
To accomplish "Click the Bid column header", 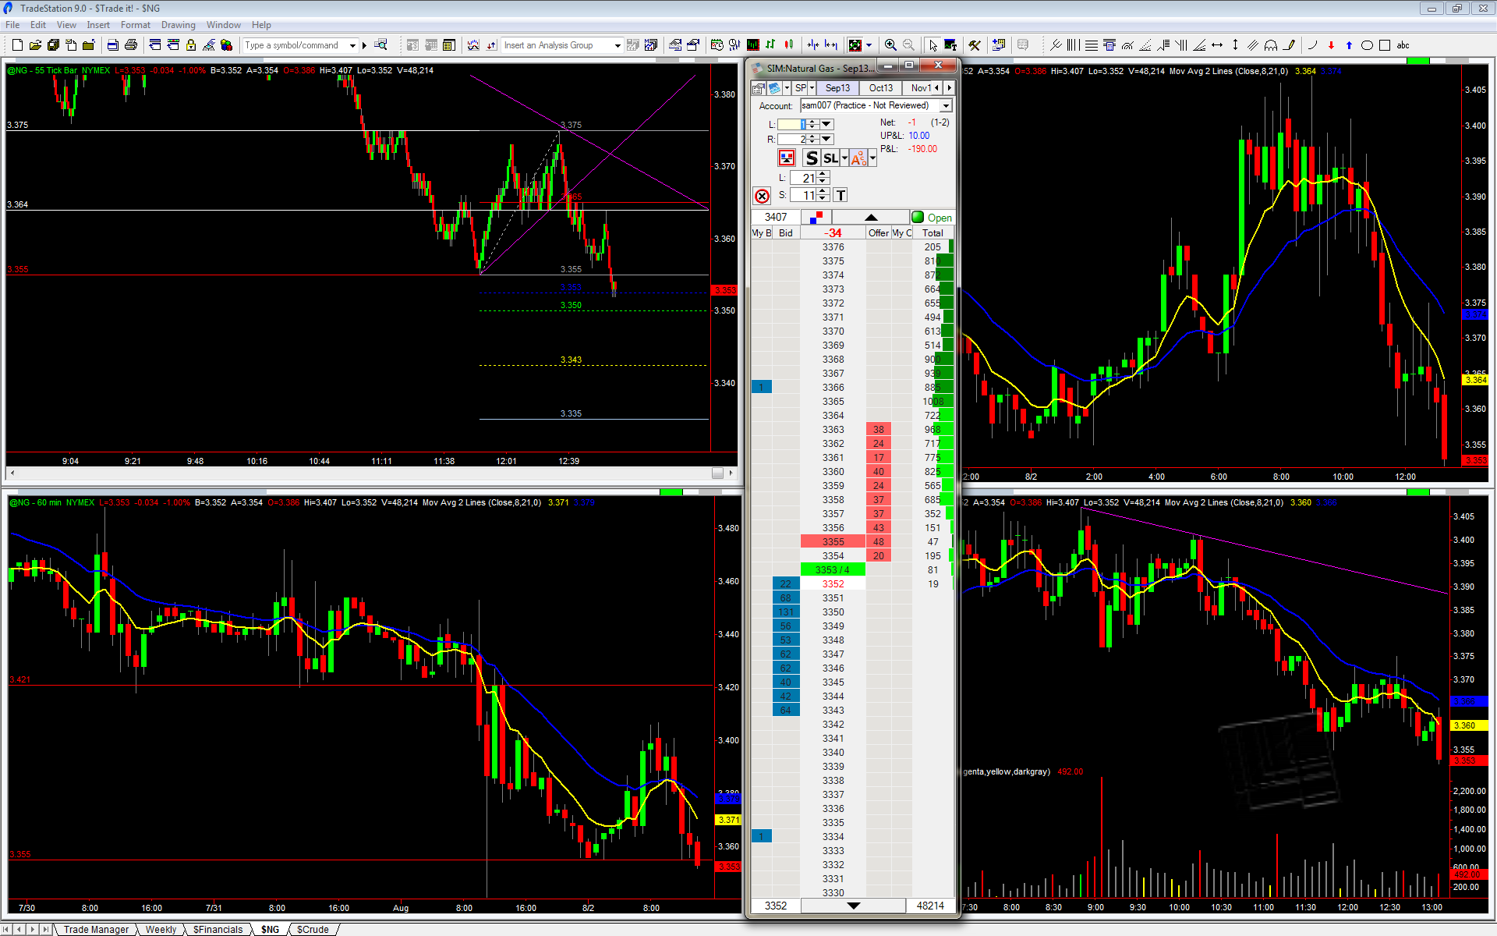I will click(786, 232).
